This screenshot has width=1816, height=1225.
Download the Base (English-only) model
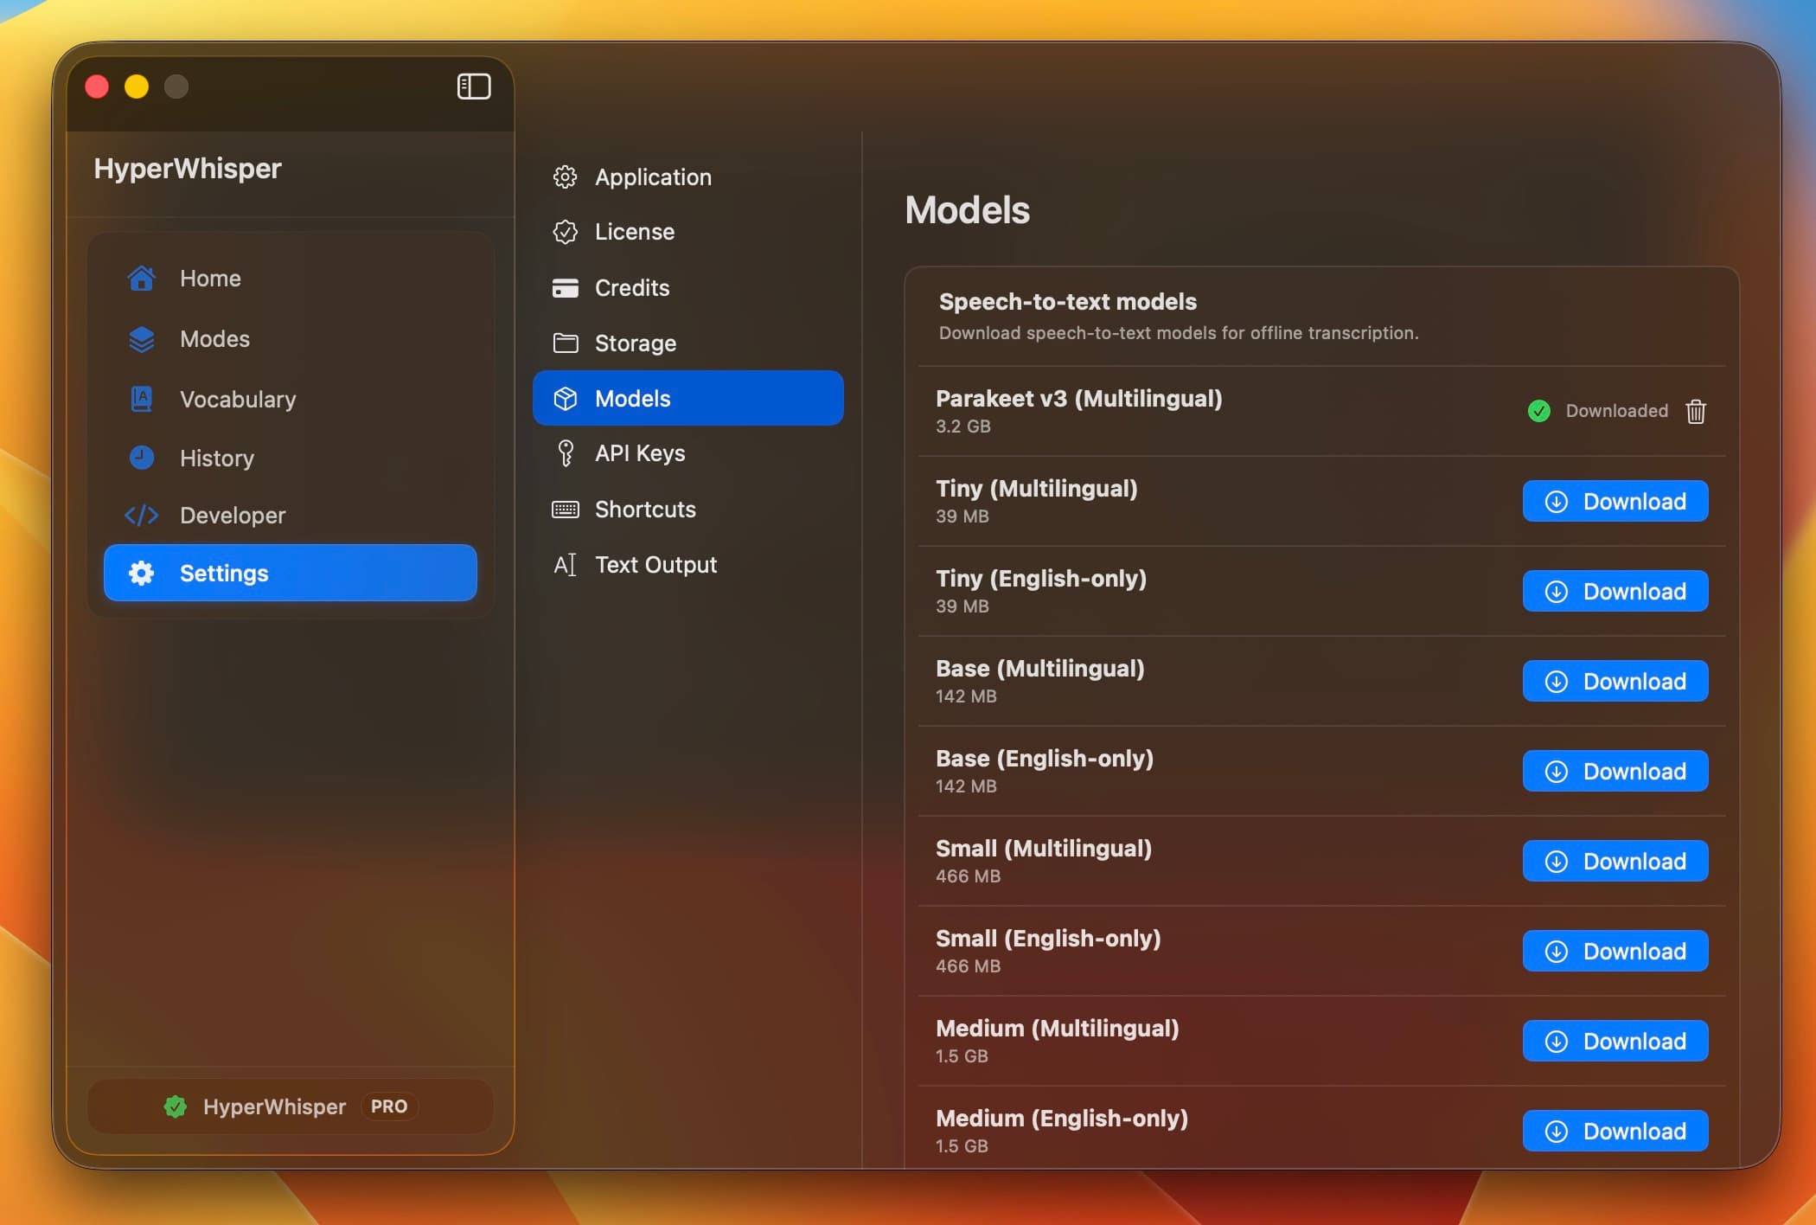1615,772
